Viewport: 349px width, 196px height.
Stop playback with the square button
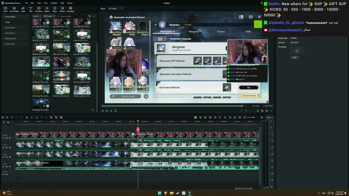pyautogui.click(x=116, y=111)
